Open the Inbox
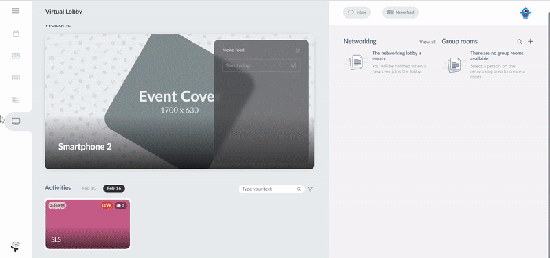The image size is (550, 258). pyautogui.click(x=357, y=12)
